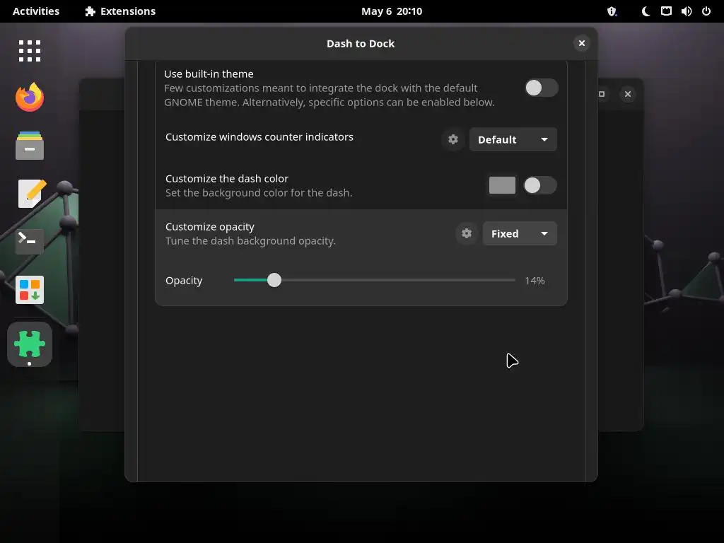Pick the dash background color swatch
The width and height of the screenshot is (724, 543).
click(x=503, y=186)
